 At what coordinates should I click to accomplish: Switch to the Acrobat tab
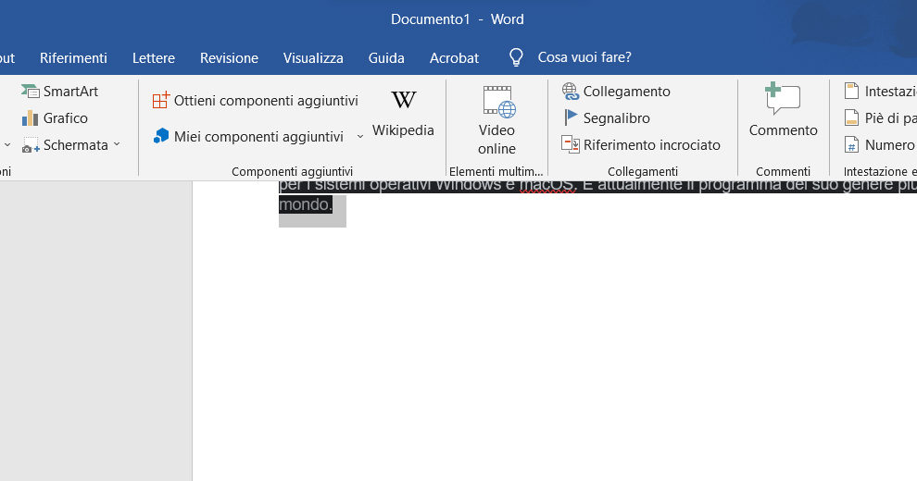coord(455,57)
